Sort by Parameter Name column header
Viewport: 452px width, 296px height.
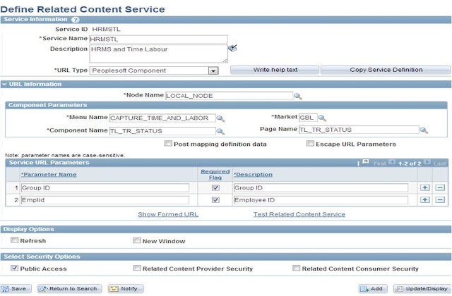click(x=49, y=174)
